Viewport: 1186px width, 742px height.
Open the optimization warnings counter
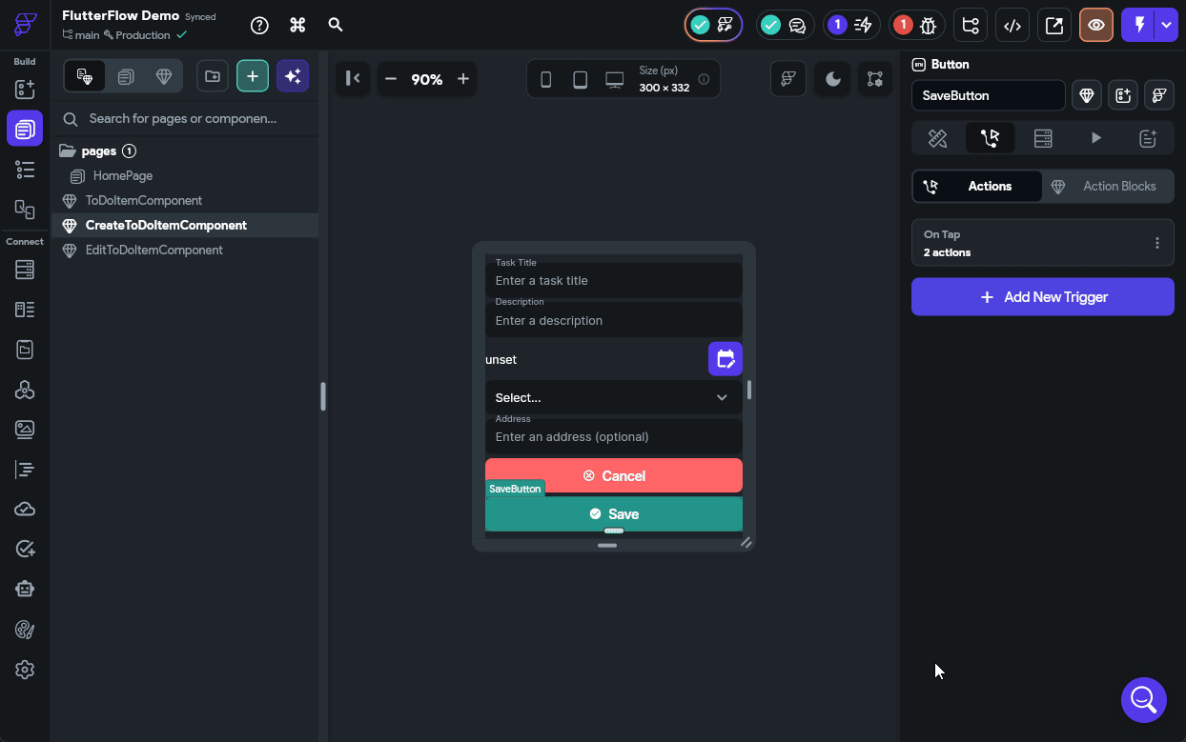851,25
